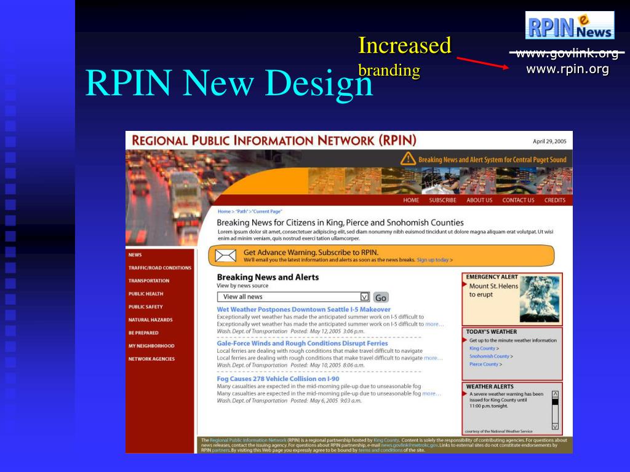The image size is (630, 472).
Task: Open the HOME nav item
Action: coord(411,200)
